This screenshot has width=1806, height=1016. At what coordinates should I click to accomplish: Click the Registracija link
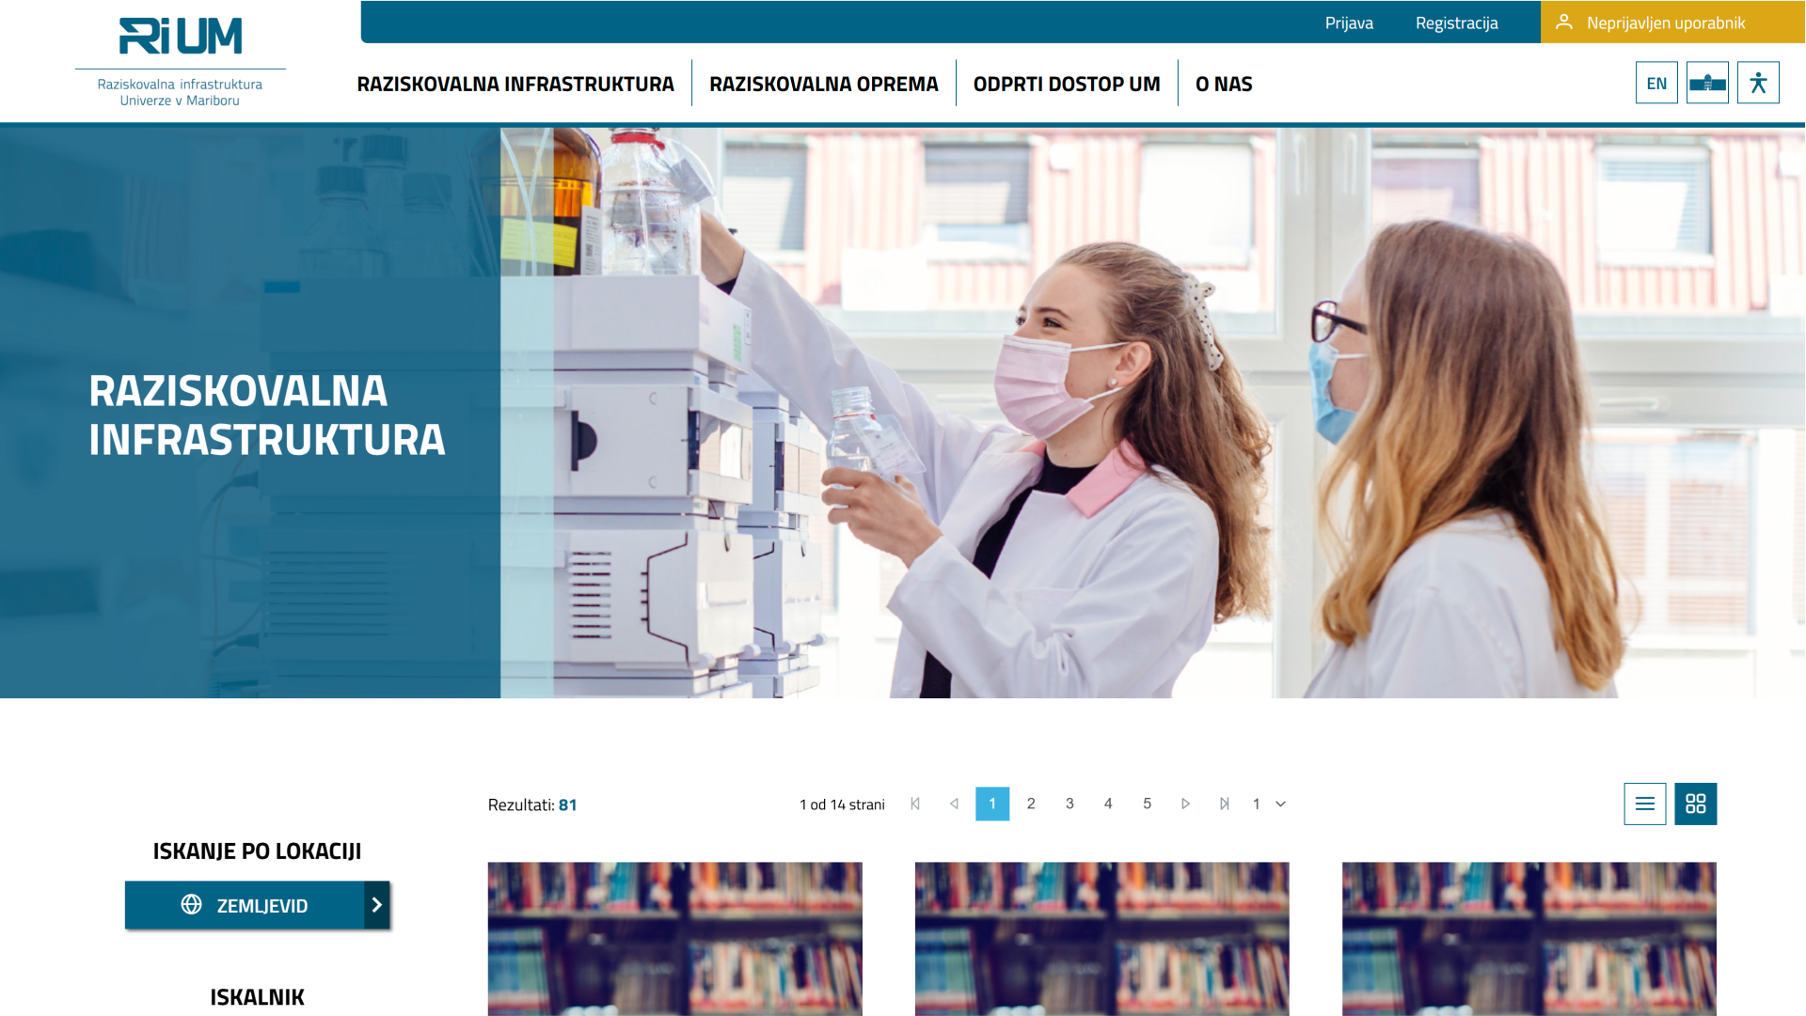(1456, 23)
